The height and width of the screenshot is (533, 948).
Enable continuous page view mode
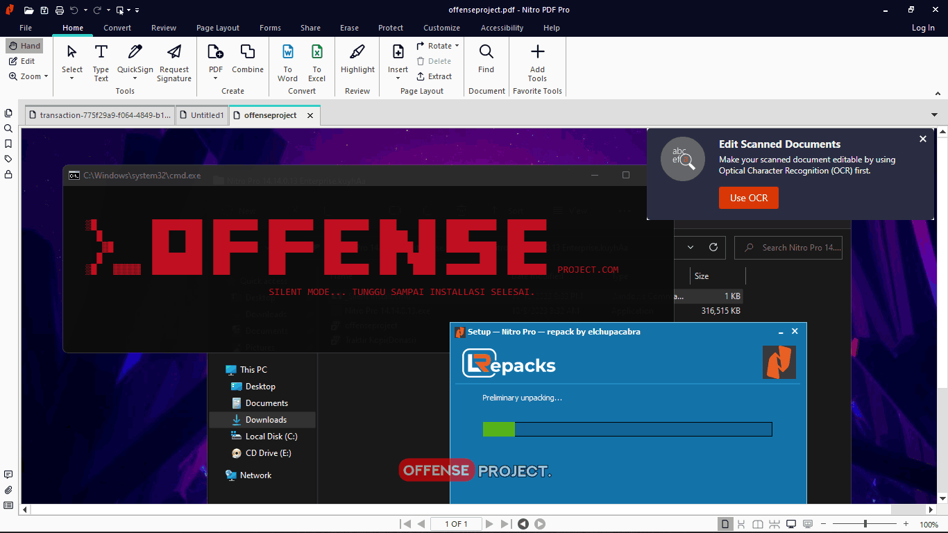741,524
